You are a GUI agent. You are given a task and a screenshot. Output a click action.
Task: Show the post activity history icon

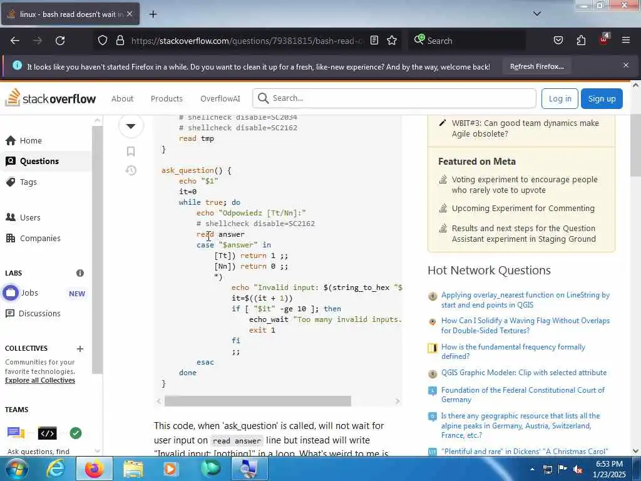(x=131, y=170)
